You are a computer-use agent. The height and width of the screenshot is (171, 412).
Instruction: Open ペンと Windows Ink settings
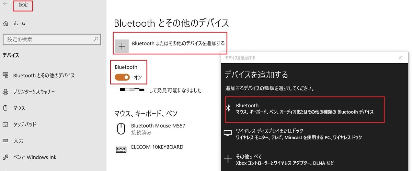coord(35,157)
